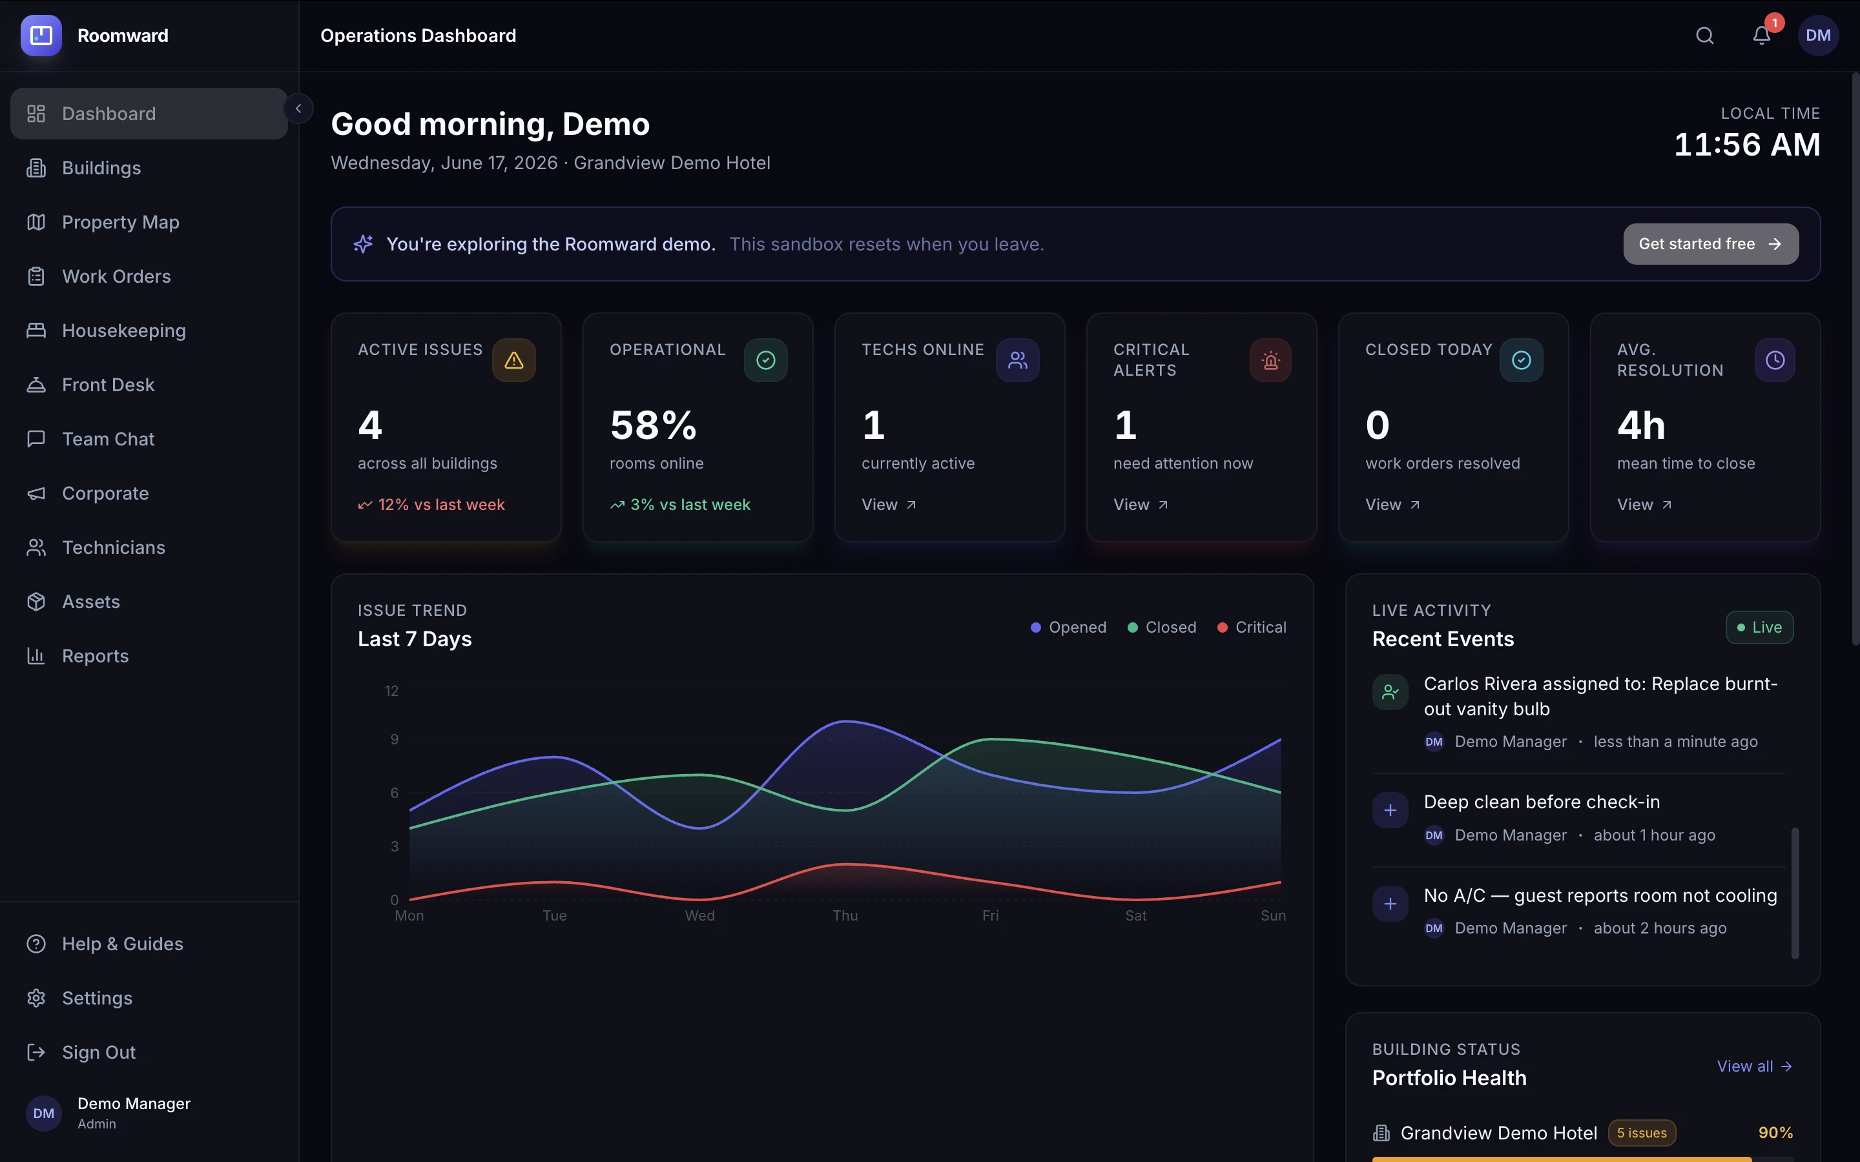Click the Reports bar chart icon
The width and height of the screenshot is (1860, 1162).
[36, 655]
